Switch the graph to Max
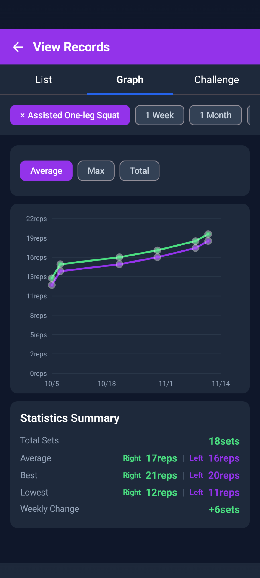This screenshot has height=578, width=260. (x=96, y=171)
